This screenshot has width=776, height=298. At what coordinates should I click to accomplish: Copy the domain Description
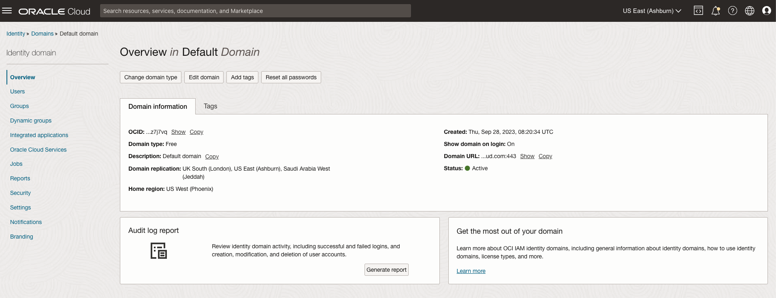(x=212, y=156)
